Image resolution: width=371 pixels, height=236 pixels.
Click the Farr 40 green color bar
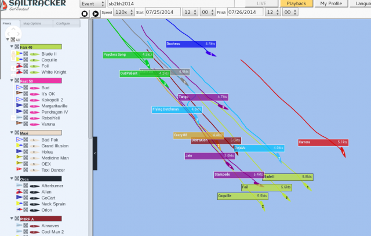[x=41, y=46]
